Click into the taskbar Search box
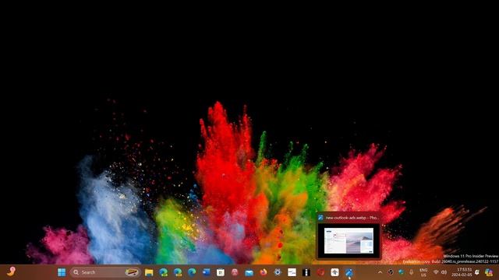This screenshot has height=280, width=499. (104, 272)
